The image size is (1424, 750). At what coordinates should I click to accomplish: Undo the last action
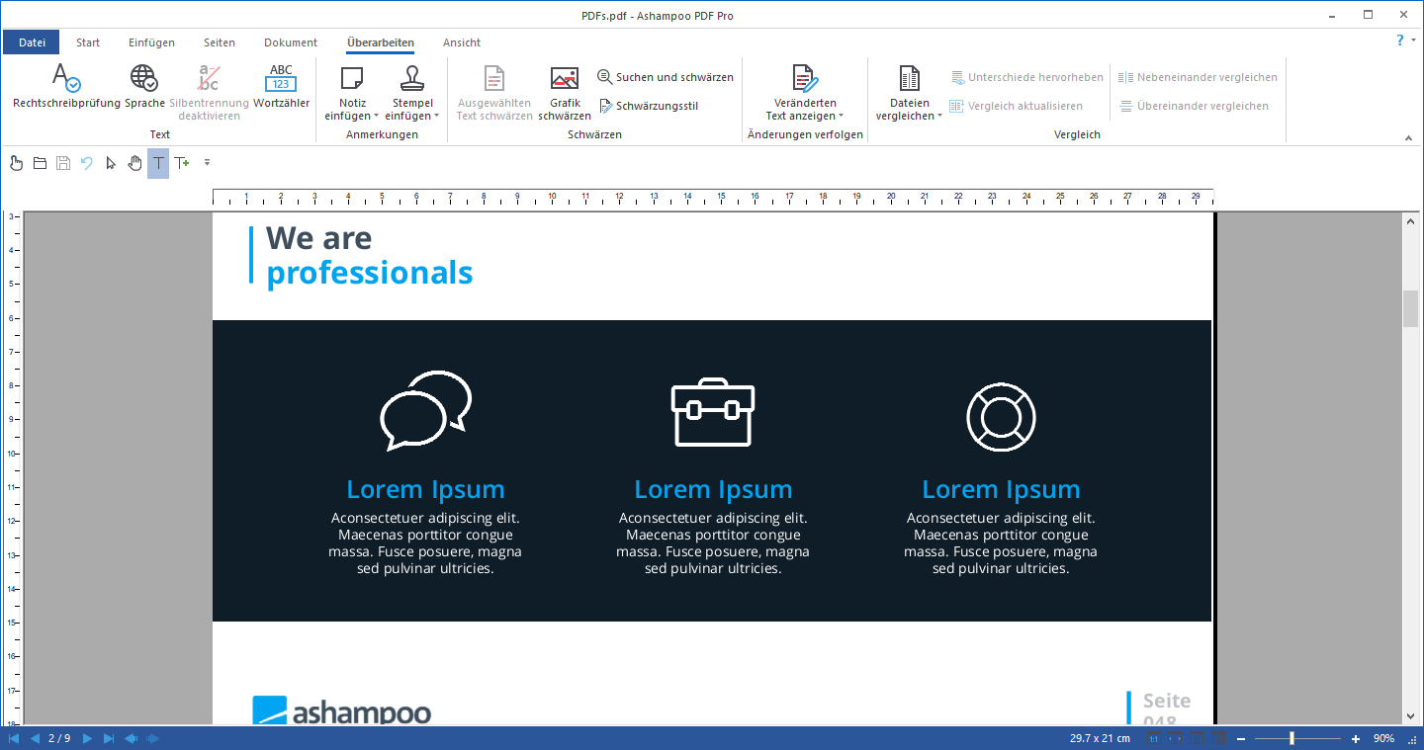point(88,163)
